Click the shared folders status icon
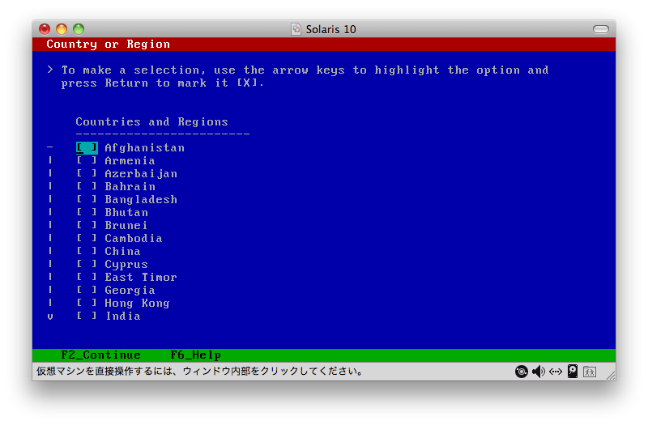 point(590,372)
